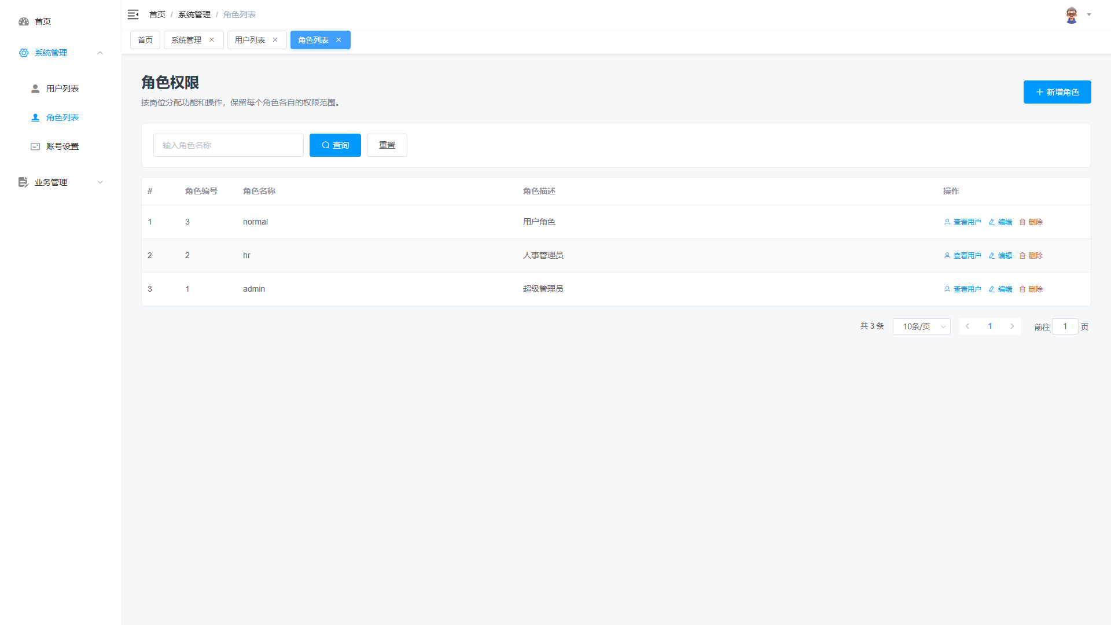This screenshot has width=1111, height=625.
Task: Expand the 业务管理 sidebar menu chevron
Action: tap(100, 182)
